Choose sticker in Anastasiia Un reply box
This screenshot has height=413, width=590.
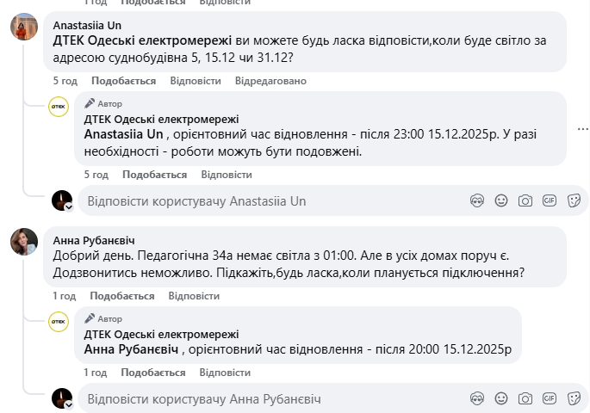(x=574, y=200)
